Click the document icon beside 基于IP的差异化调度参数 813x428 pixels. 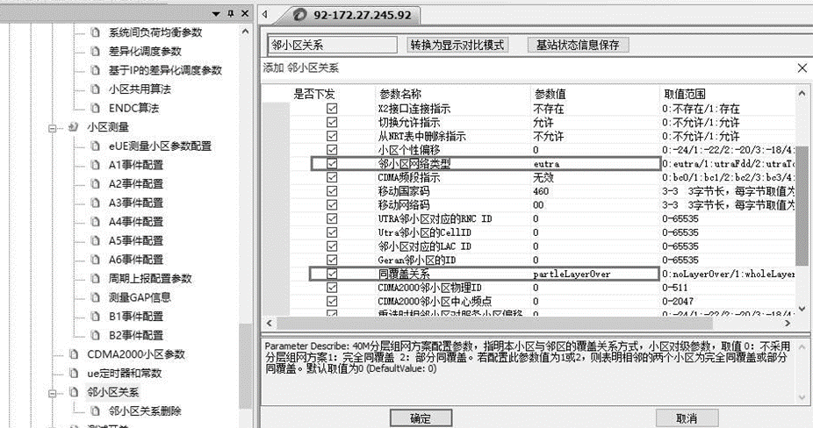pyautogui.click(x=95, y=70)
